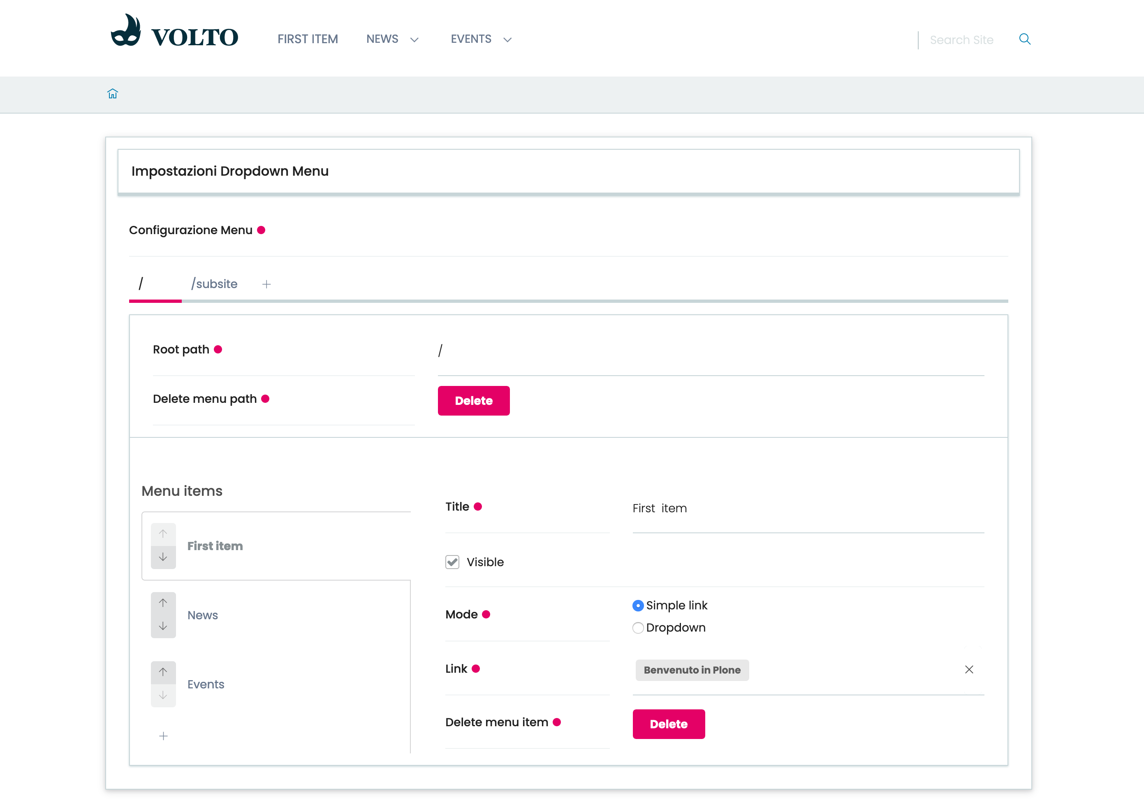This screenshot has width=1144, height=804.
Task: Select the Dropdown radio button
Action: 638,628
